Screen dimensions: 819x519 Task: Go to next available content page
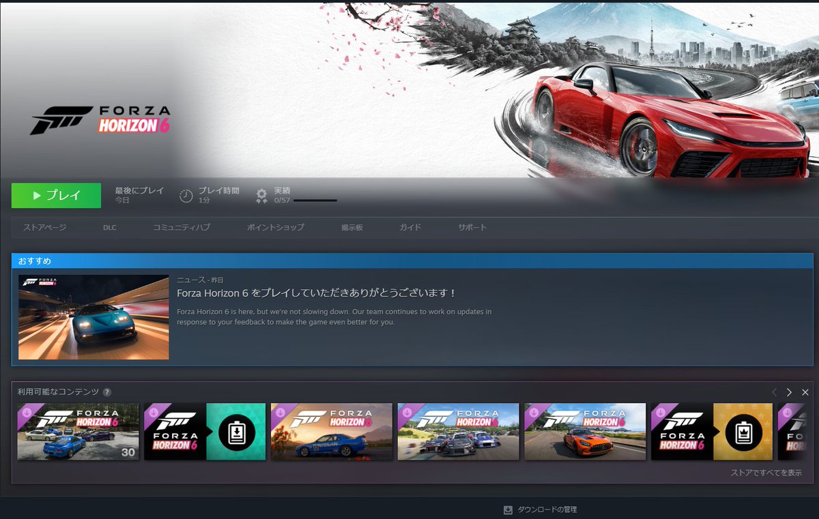point(789,392)
